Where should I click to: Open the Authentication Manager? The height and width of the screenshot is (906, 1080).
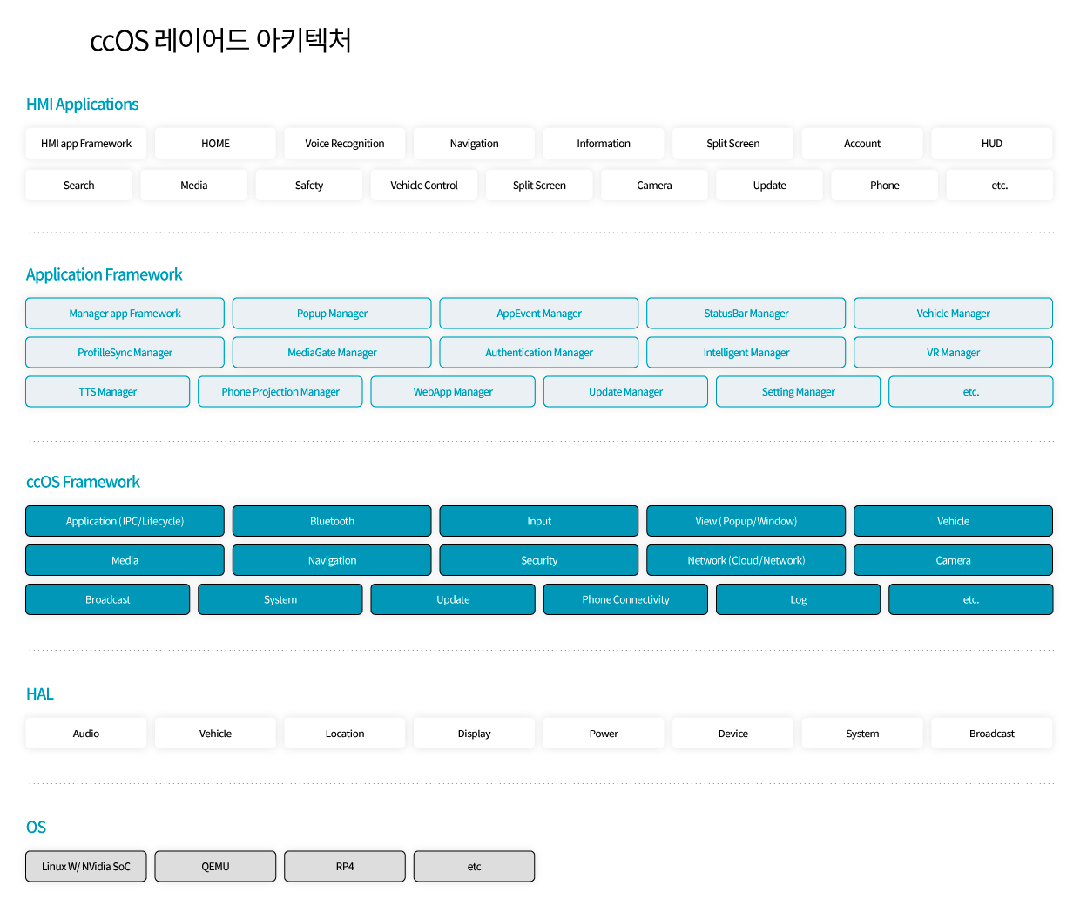click(x=538, y=352)
